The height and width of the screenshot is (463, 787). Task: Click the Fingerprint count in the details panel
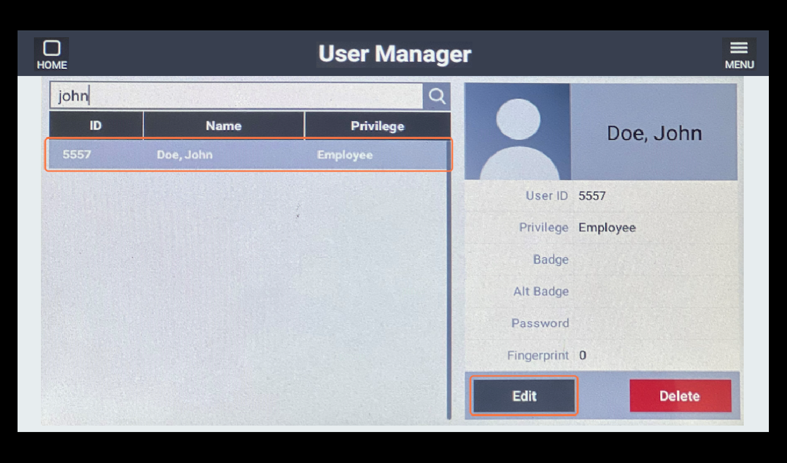pos(582,355)
